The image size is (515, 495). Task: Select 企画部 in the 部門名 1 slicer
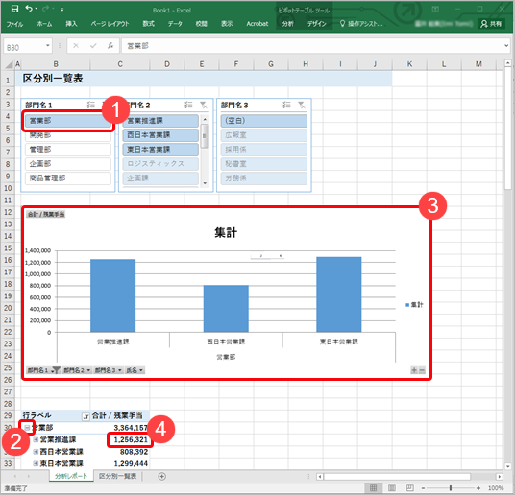click(68, 164)
